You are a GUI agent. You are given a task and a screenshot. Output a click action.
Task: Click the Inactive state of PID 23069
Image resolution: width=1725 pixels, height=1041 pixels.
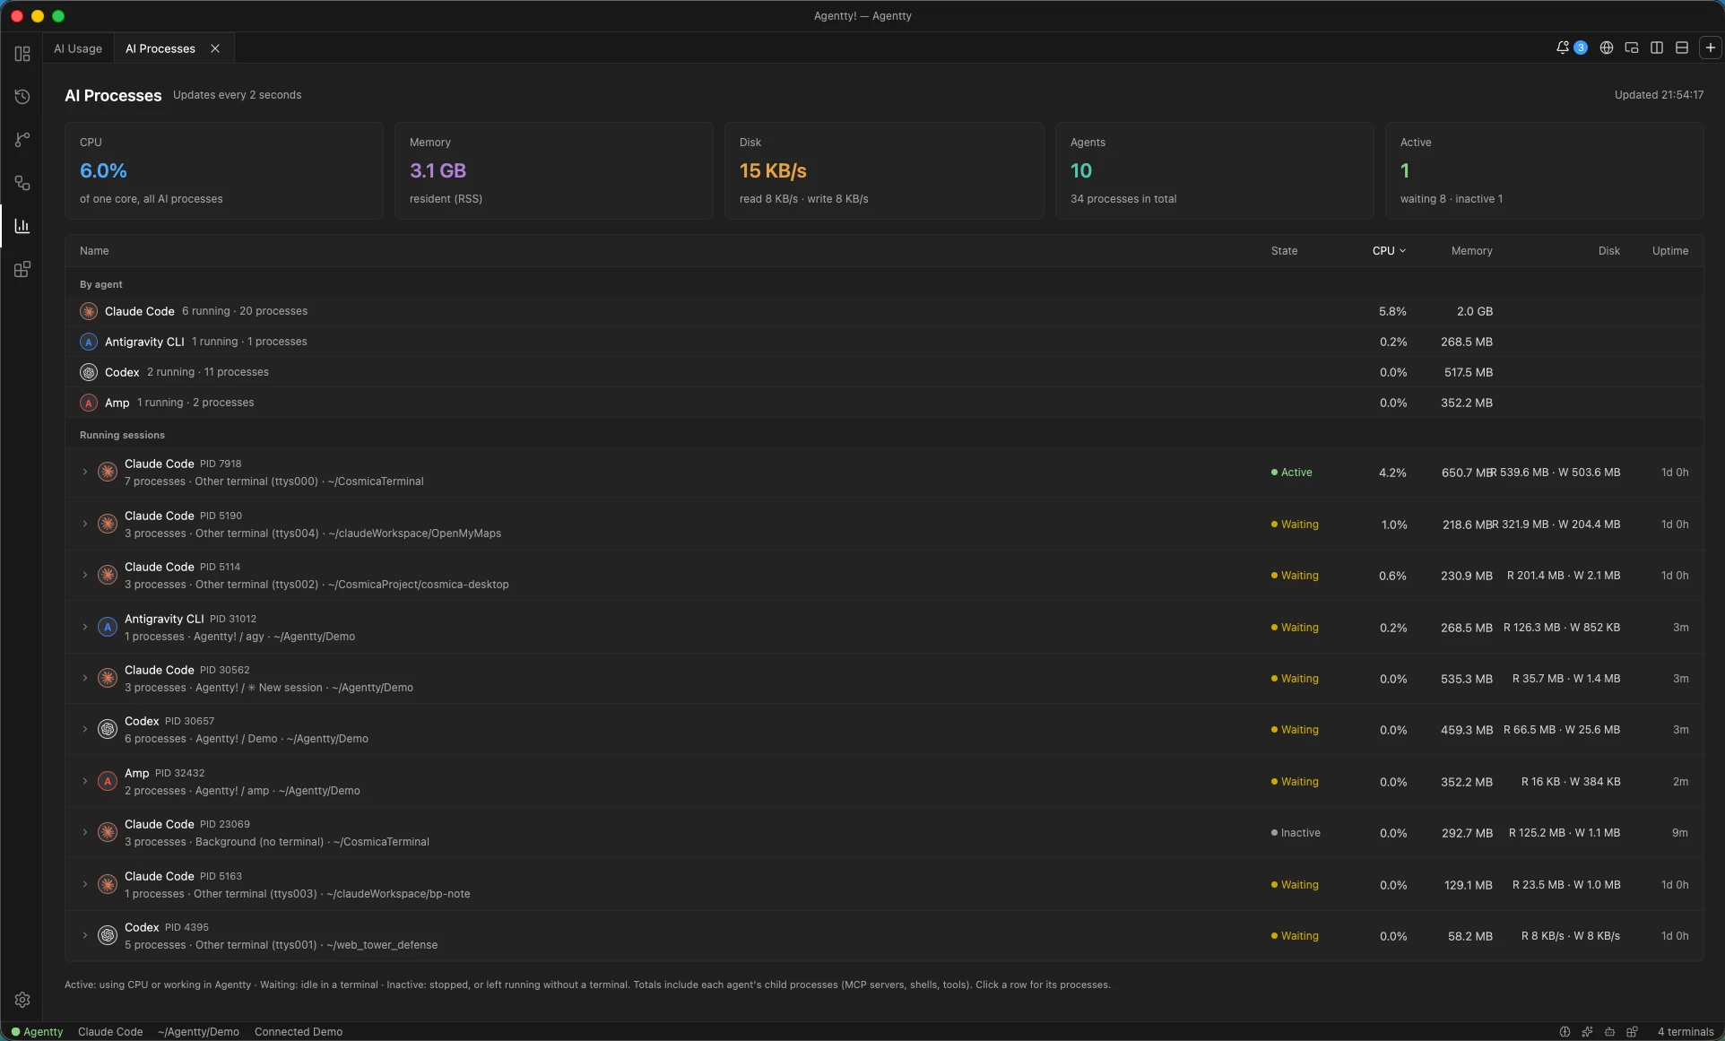(x=1296, y=833)
